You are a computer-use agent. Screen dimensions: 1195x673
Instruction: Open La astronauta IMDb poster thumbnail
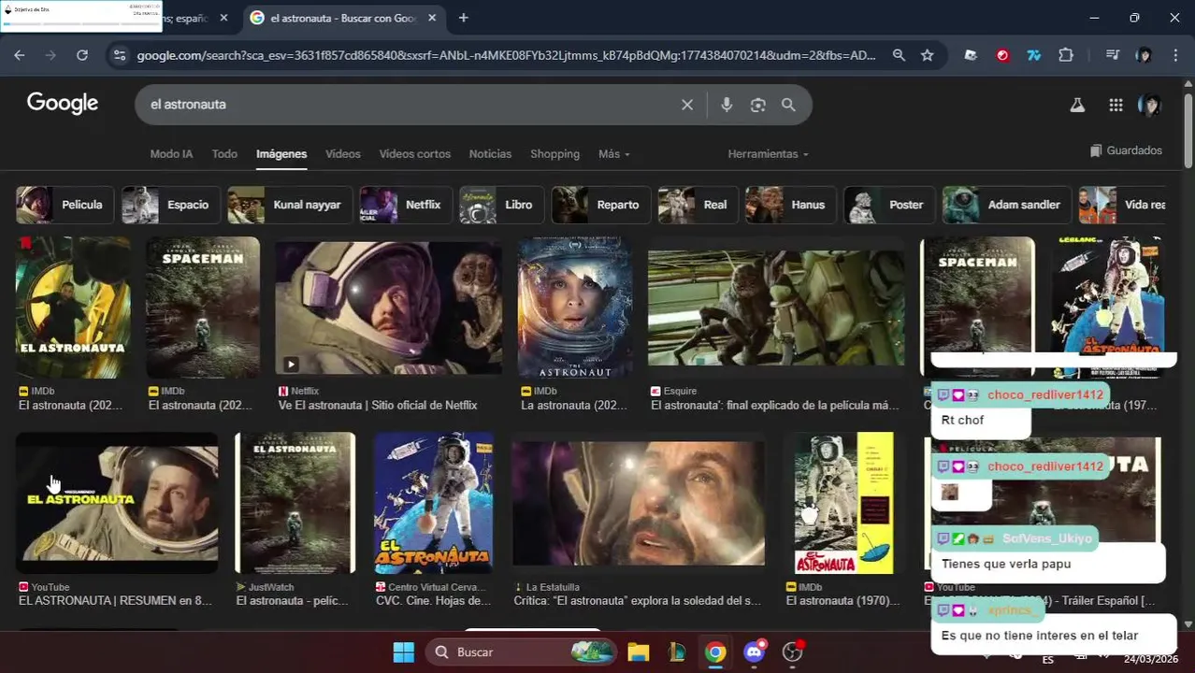point(574,308)
